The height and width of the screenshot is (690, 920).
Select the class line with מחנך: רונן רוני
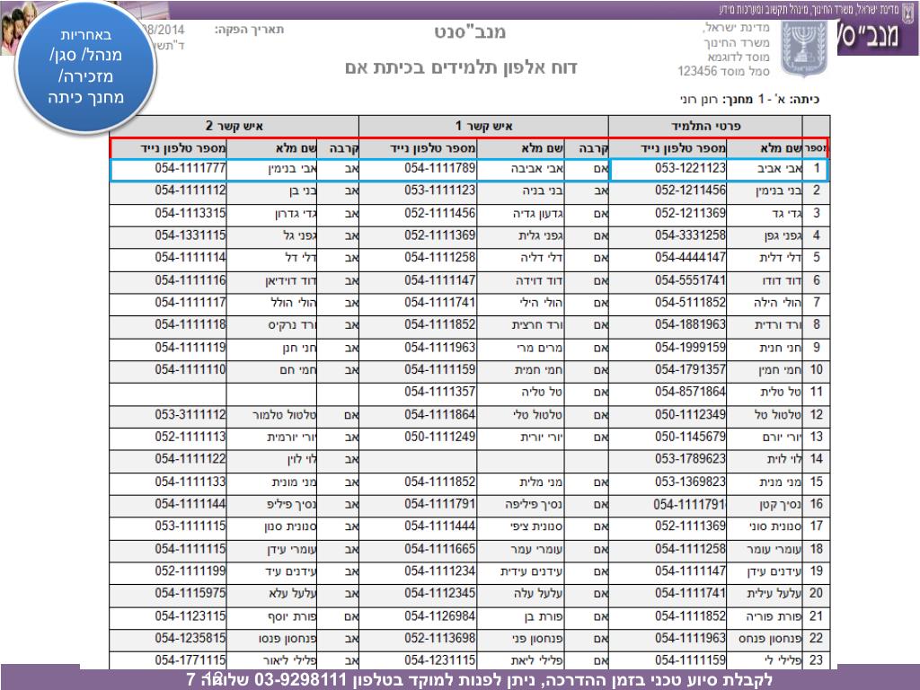tap(750, 99)
